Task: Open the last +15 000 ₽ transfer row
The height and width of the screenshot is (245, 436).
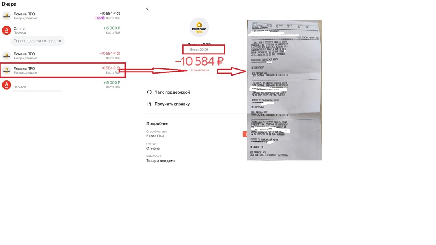Action: pos(61,84)
